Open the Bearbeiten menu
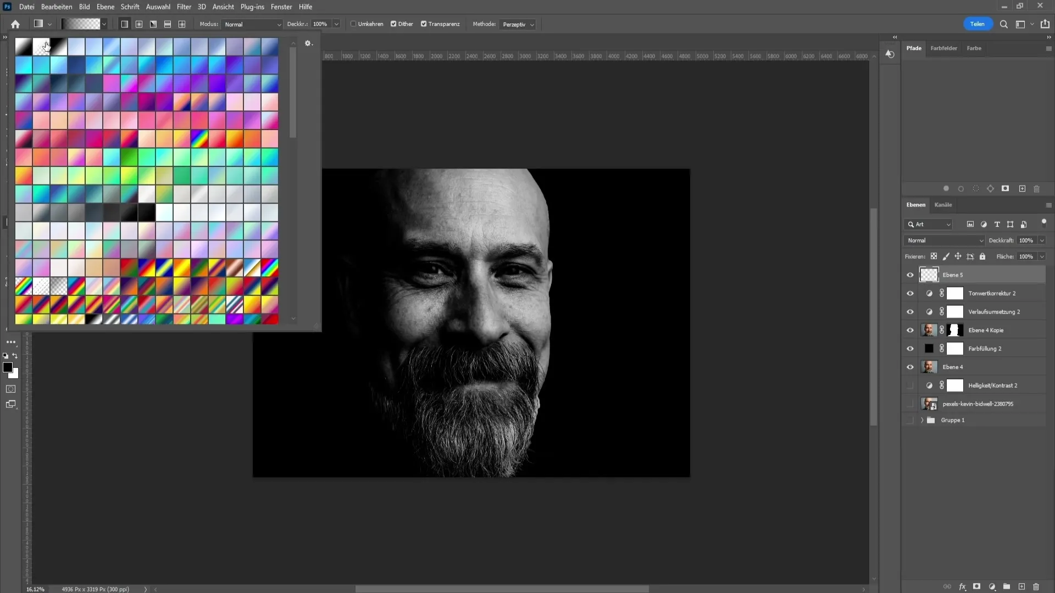Image resolution: width=1055 pixels, height=593 pixels. point(57,7)
